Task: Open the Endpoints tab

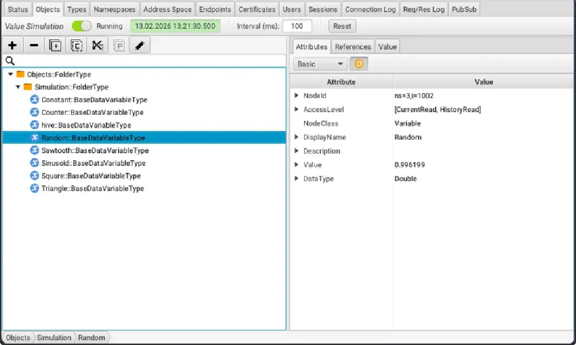Action: tap(215, 9)
